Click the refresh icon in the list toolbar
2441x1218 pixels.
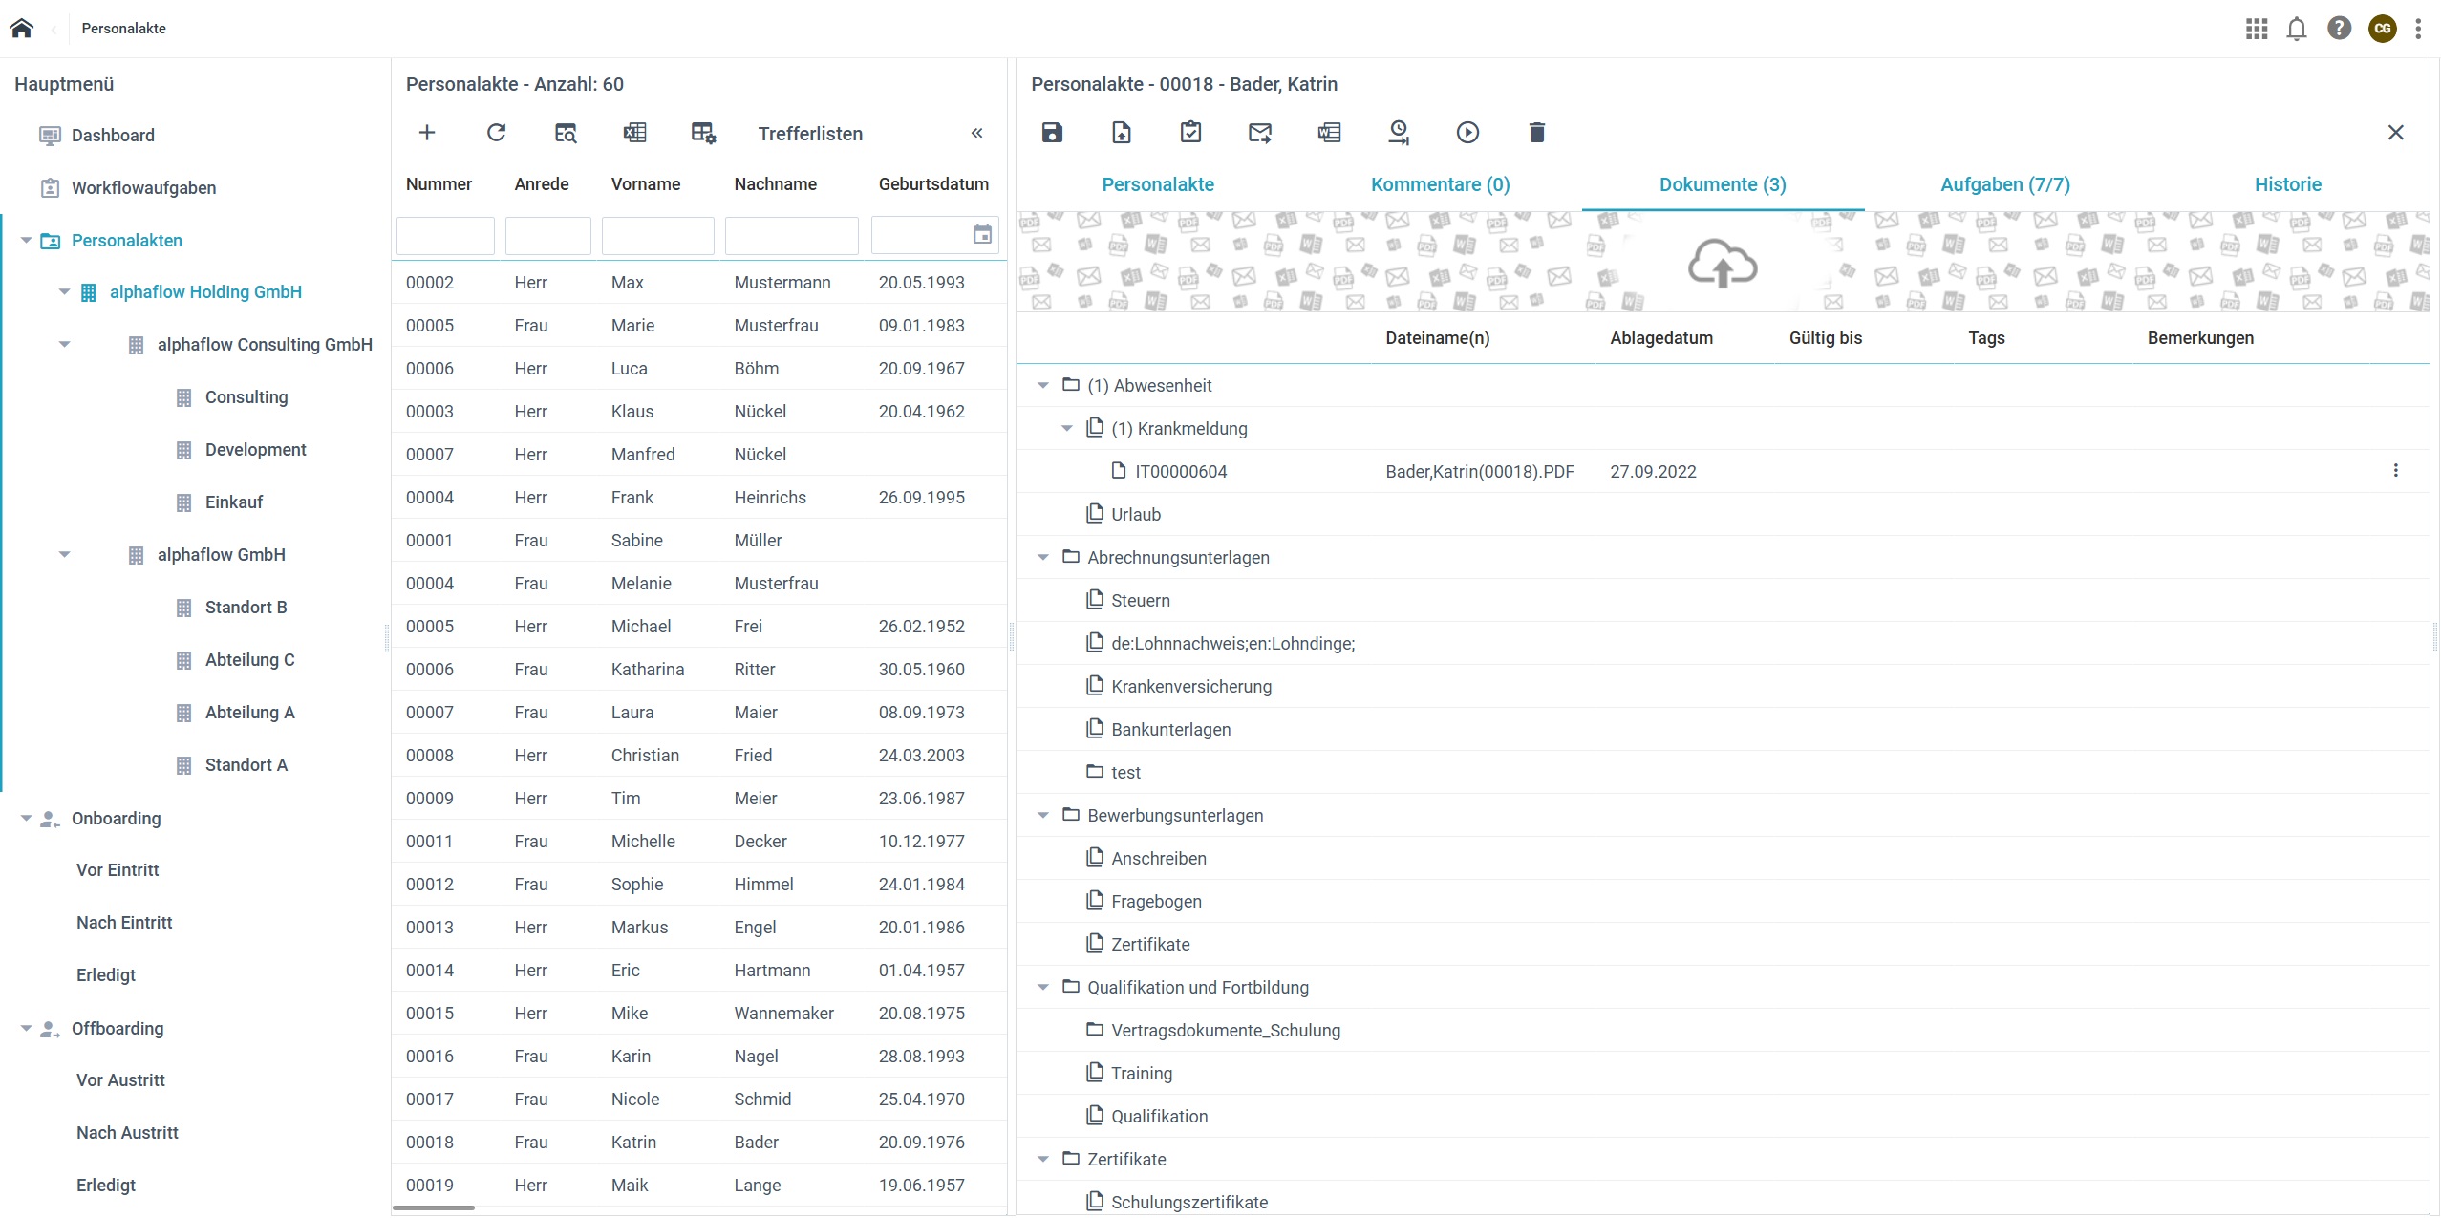pyautogui.click(x=496, y=133)
